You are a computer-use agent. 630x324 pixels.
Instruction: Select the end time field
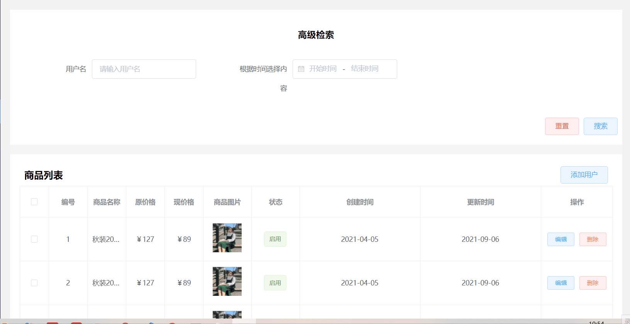click(365, 69)
